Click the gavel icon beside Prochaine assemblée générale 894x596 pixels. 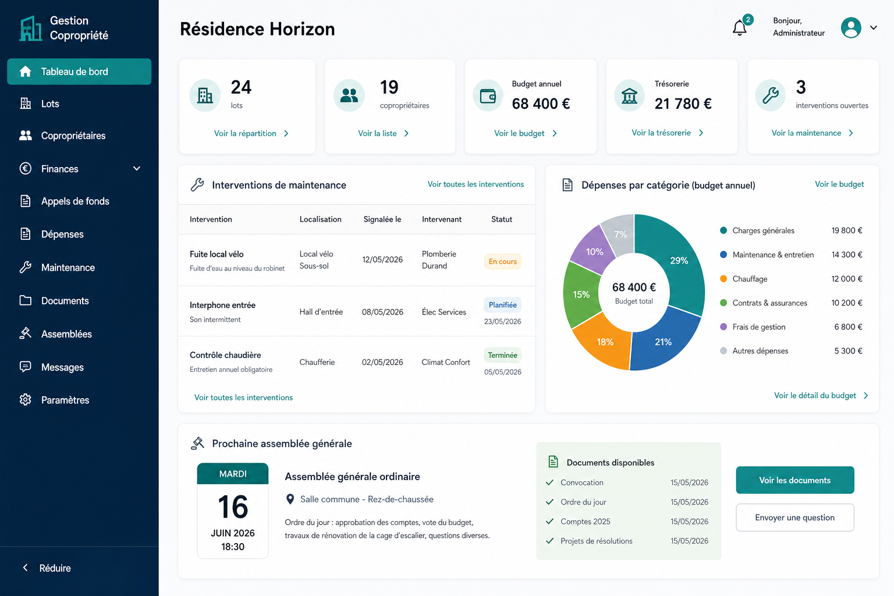(x=197, y=444)
